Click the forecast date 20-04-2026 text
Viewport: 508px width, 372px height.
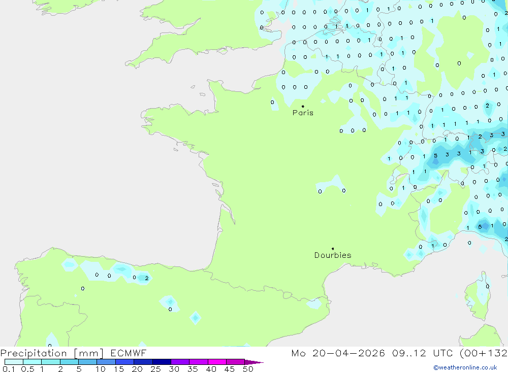349,353
